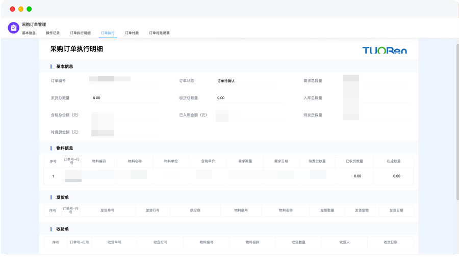Click 物料编号 header in 发货单 table
Image resolution: width=459 pixels, height=262 pixels.
tap(241, 210)
